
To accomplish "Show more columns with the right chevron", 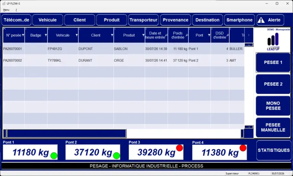I will tap(249, 35).
